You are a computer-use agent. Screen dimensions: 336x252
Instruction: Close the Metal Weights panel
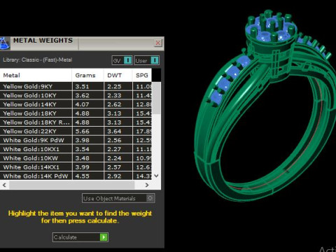(158, 43)
